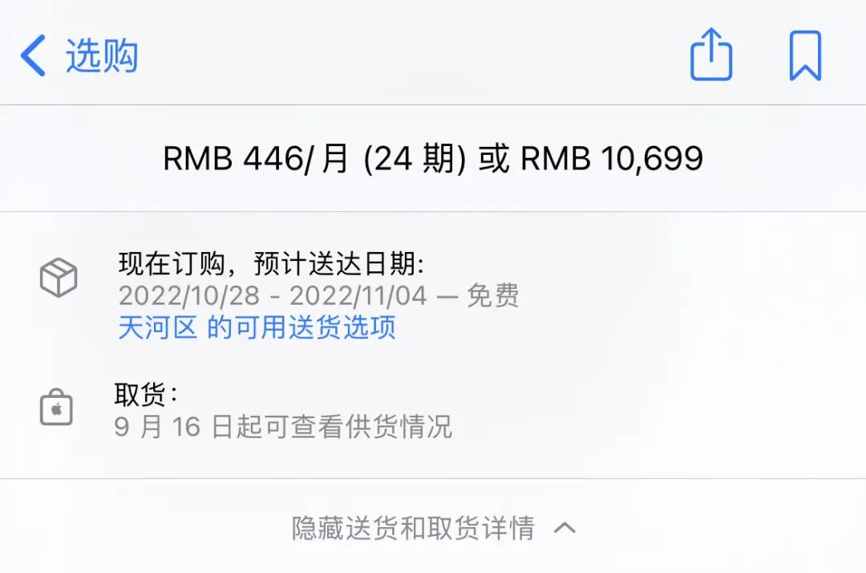Screen dimensions: 866x573
Task: Open the share sheet icon
Action: tap(711, 54)
